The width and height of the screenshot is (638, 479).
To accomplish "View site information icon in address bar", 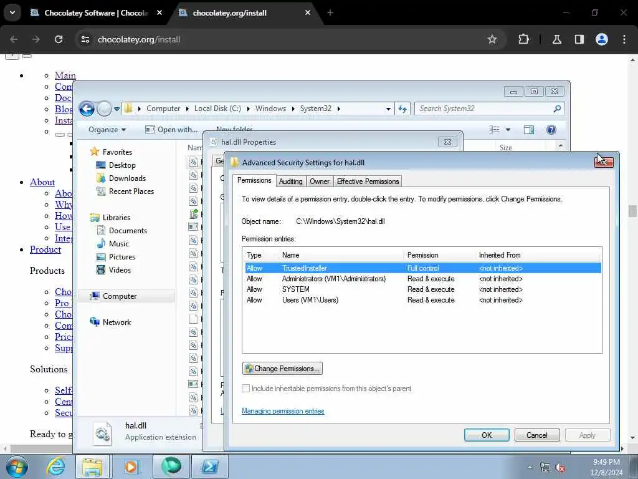I will click(85, 39).
